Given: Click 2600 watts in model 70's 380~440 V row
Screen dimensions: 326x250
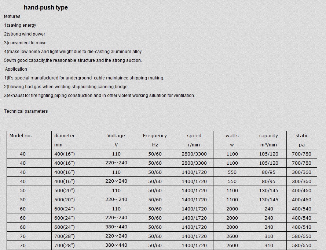Looking at the screenshot, I should coord(232,245).
